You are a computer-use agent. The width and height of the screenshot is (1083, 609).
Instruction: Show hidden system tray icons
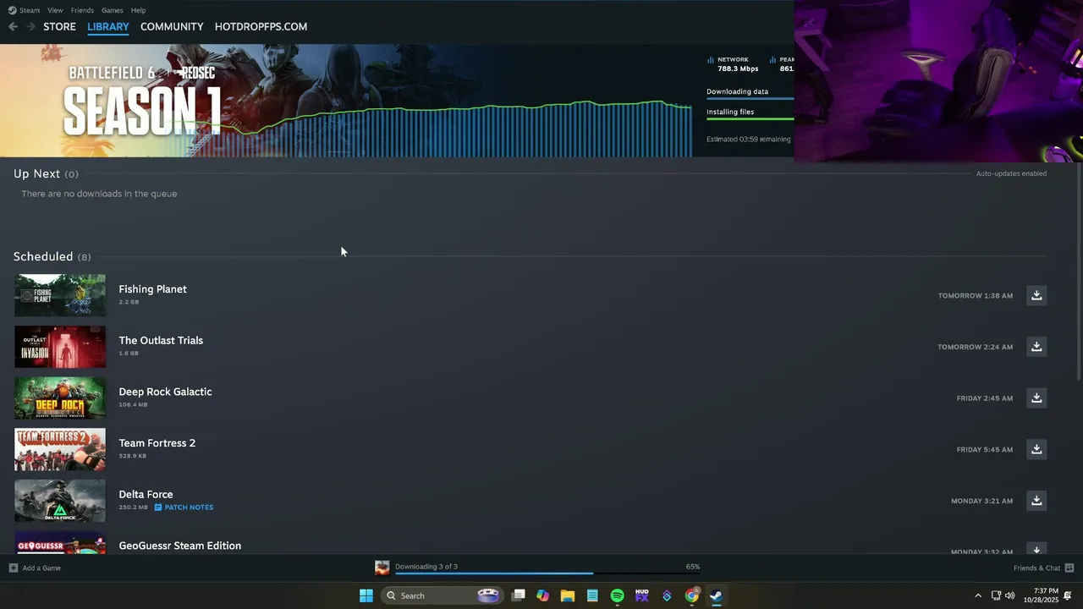point(978,595)
